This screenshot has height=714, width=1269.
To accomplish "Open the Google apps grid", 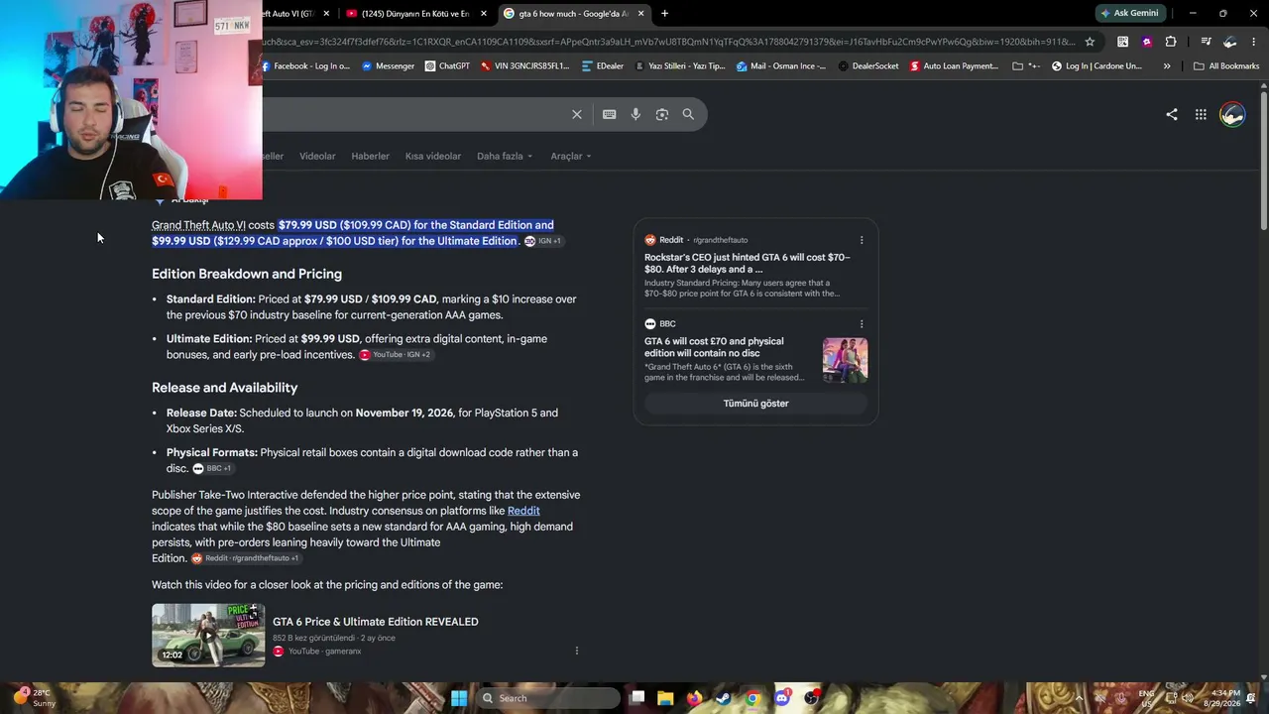I will [x=1201, y=114].
